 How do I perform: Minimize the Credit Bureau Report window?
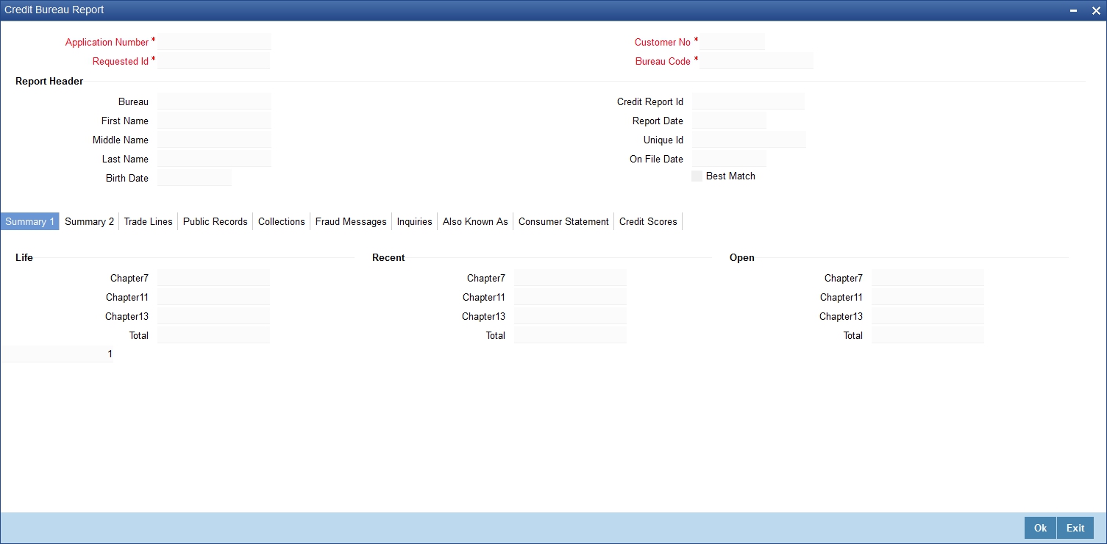click(x=1075, y=10)
